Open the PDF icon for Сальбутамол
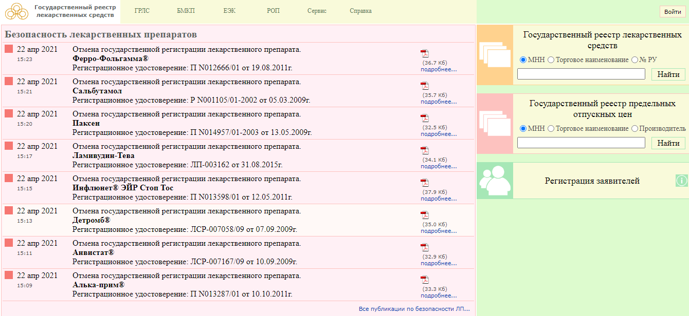689x316 pixels. pos(425,86)
